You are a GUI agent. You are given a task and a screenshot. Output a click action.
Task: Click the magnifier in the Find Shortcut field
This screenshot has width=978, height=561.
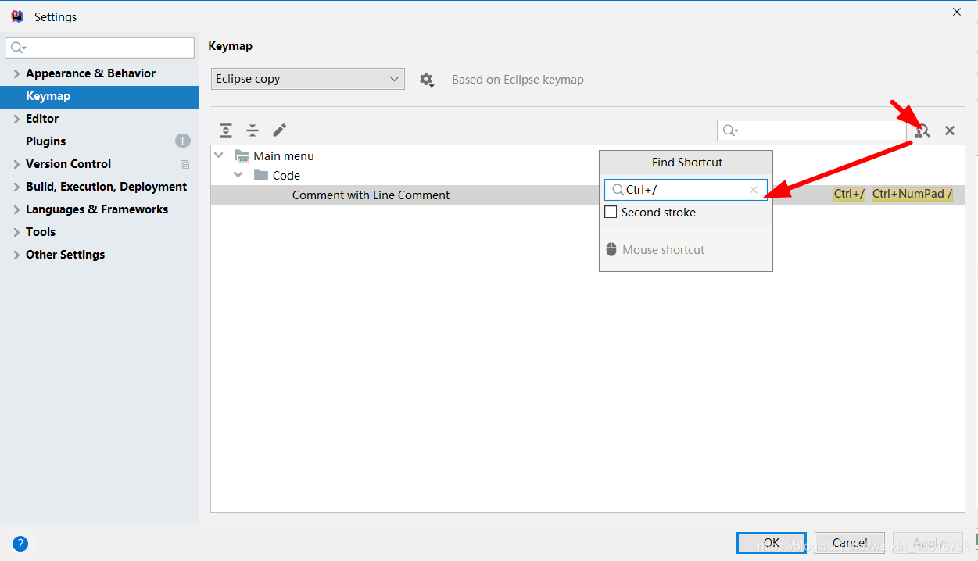click(618, 190)
